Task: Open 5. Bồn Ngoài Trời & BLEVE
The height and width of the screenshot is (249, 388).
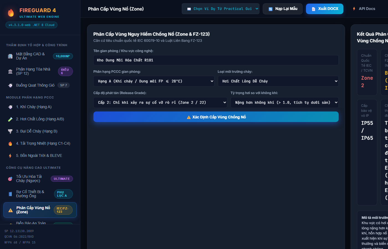Action: [x=40, y=155]
